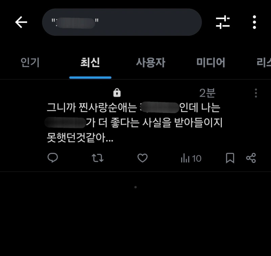This screenshot has width=271, height=256.
Task: Open search filter settings icon
Action: 223,22
